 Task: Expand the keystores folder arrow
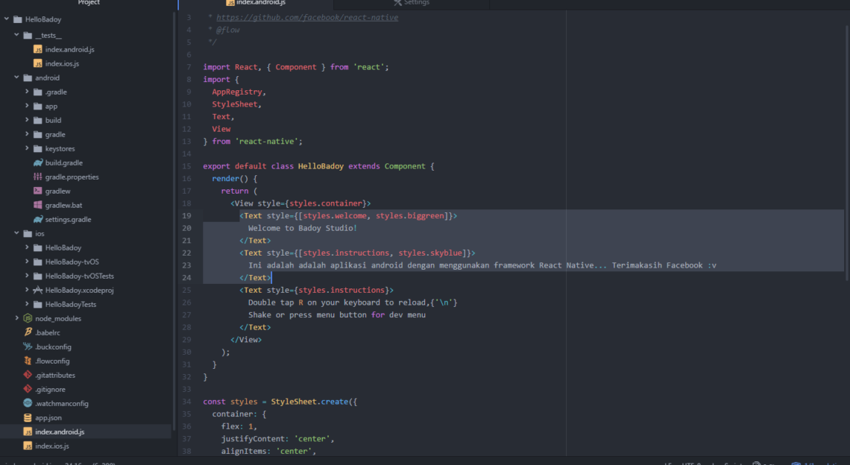coord(27,149)
